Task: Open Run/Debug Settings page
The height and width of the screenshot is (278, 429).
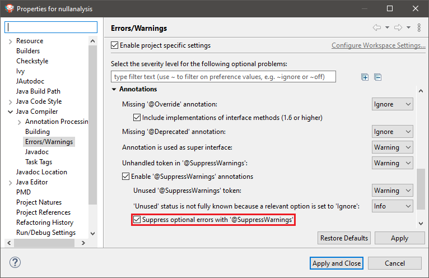Action: (46, 233)
